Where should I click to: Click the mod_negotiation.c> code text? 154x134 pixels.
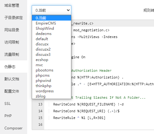[91, 30]
